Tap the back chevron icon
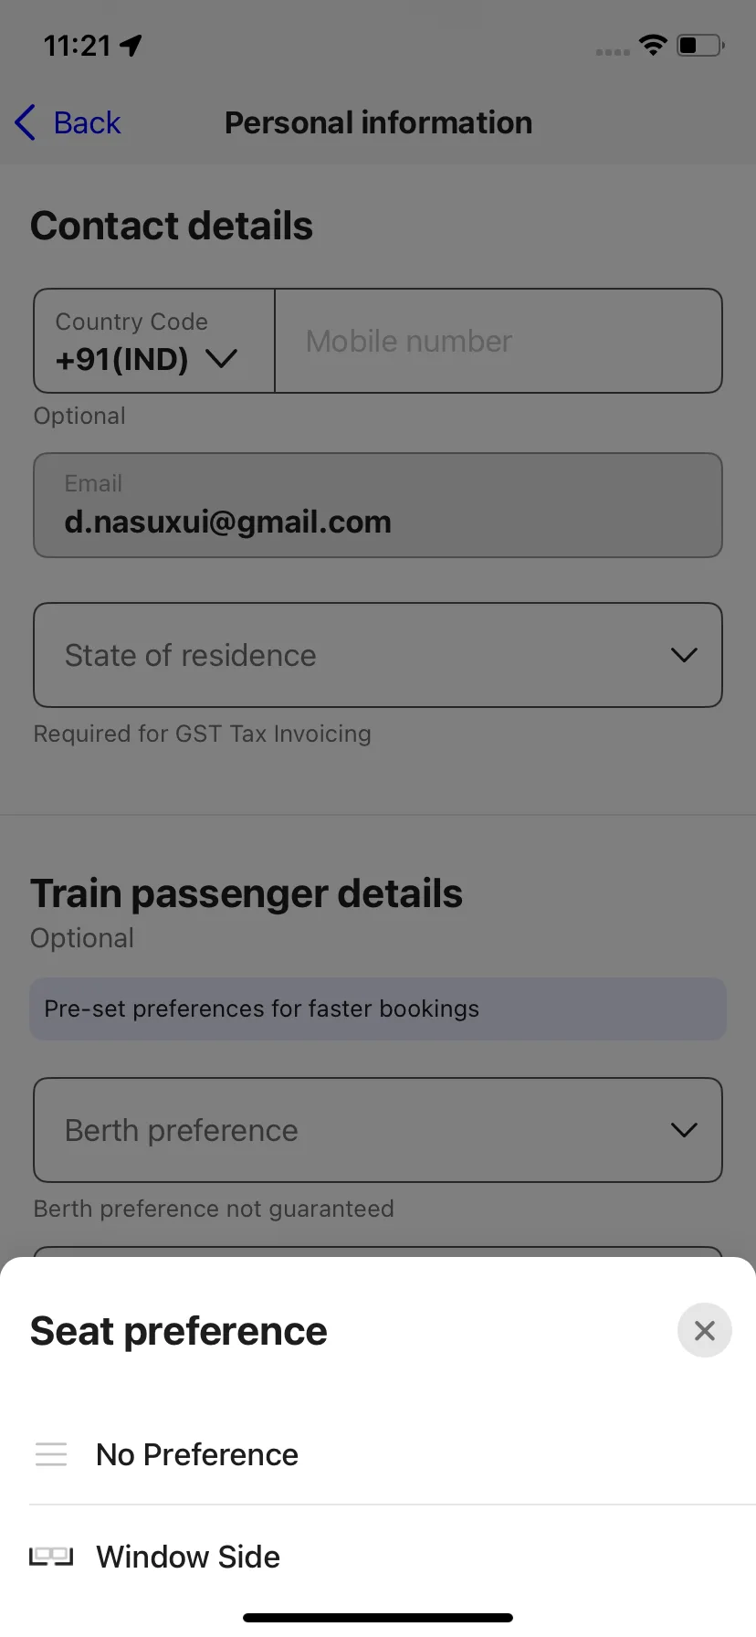The height and width of the screenshot is (1637, 756). pyautogui.click(x=26, y=122)
